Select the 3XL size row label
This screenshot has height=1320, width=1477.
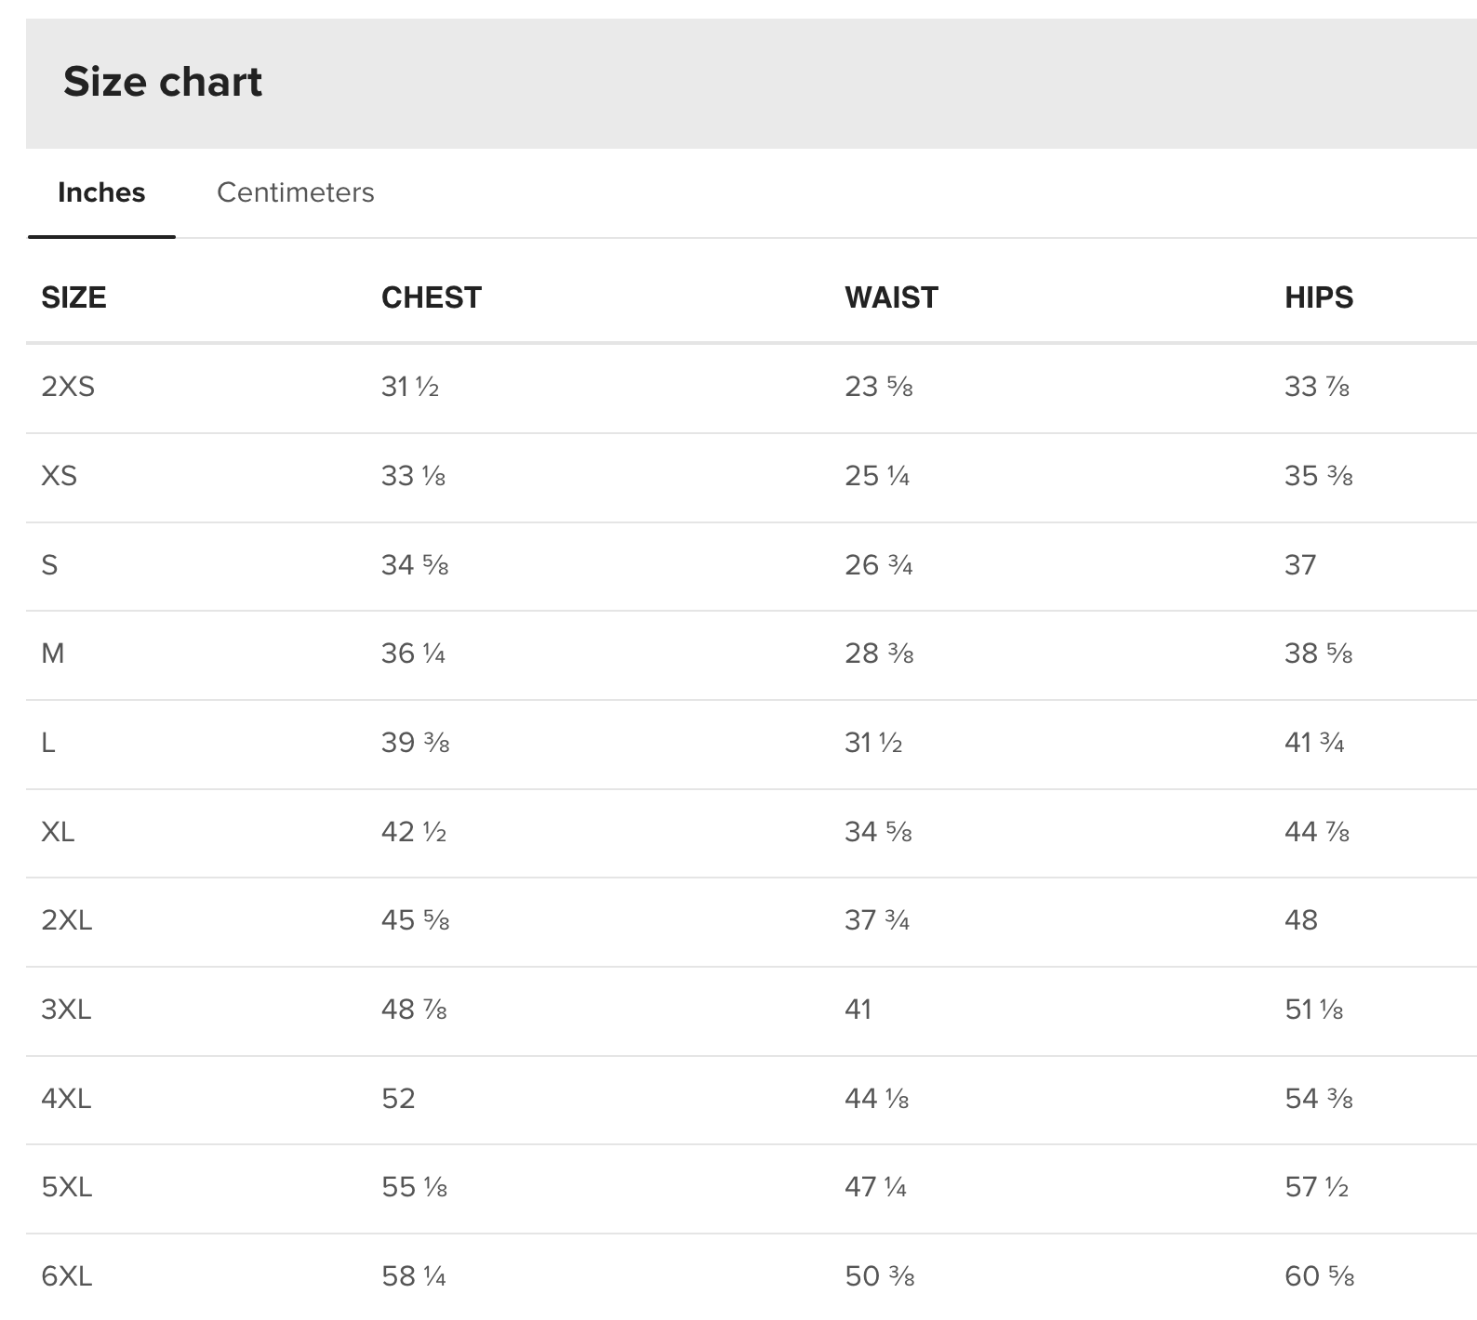pos(66,1010)
